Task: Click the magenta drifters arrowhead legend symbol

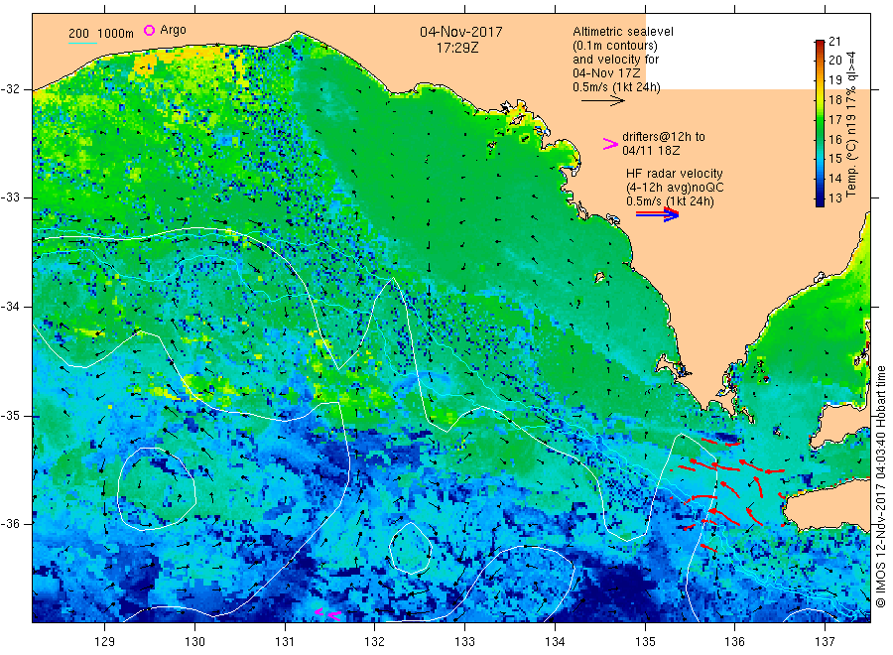Action: click(x=610, y=144)
